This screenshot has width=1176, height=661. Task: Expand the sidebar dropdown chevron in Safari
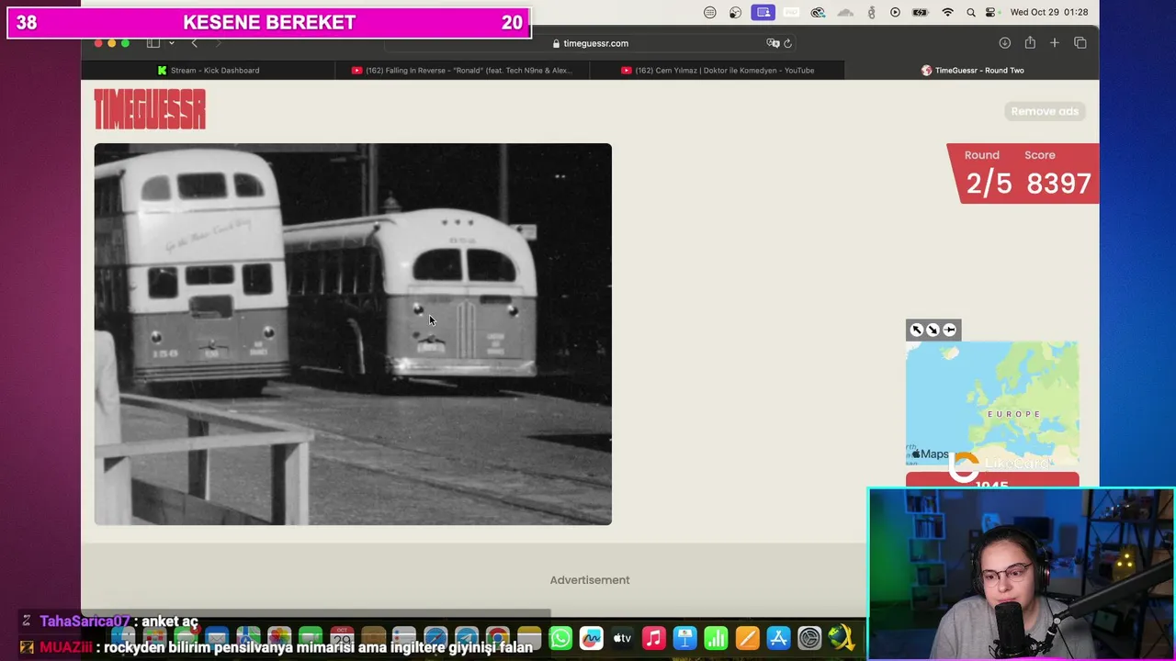click(171, 43)
